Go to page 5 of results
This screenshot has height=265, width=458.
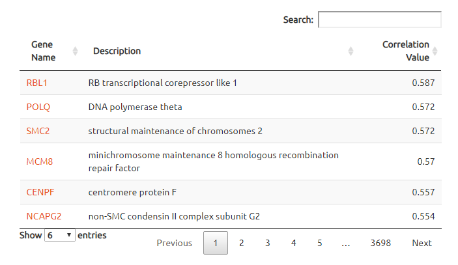319,243
